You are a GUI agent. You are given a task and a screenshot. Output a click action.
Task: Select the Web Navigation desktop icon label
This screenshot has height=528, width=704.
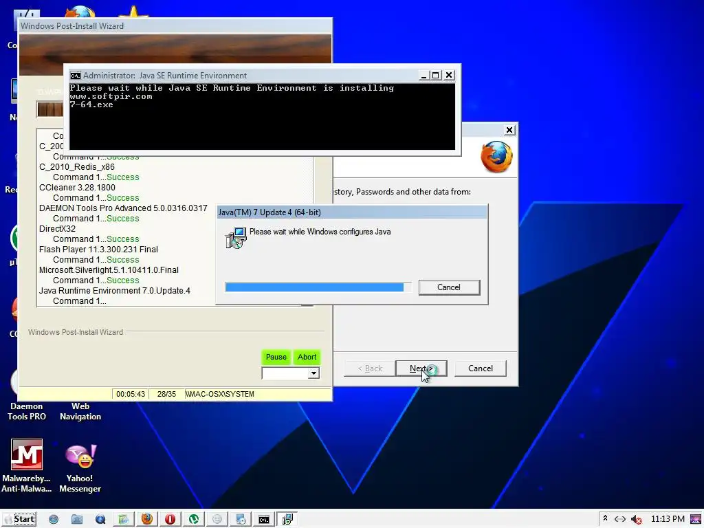tap(80, 411)
